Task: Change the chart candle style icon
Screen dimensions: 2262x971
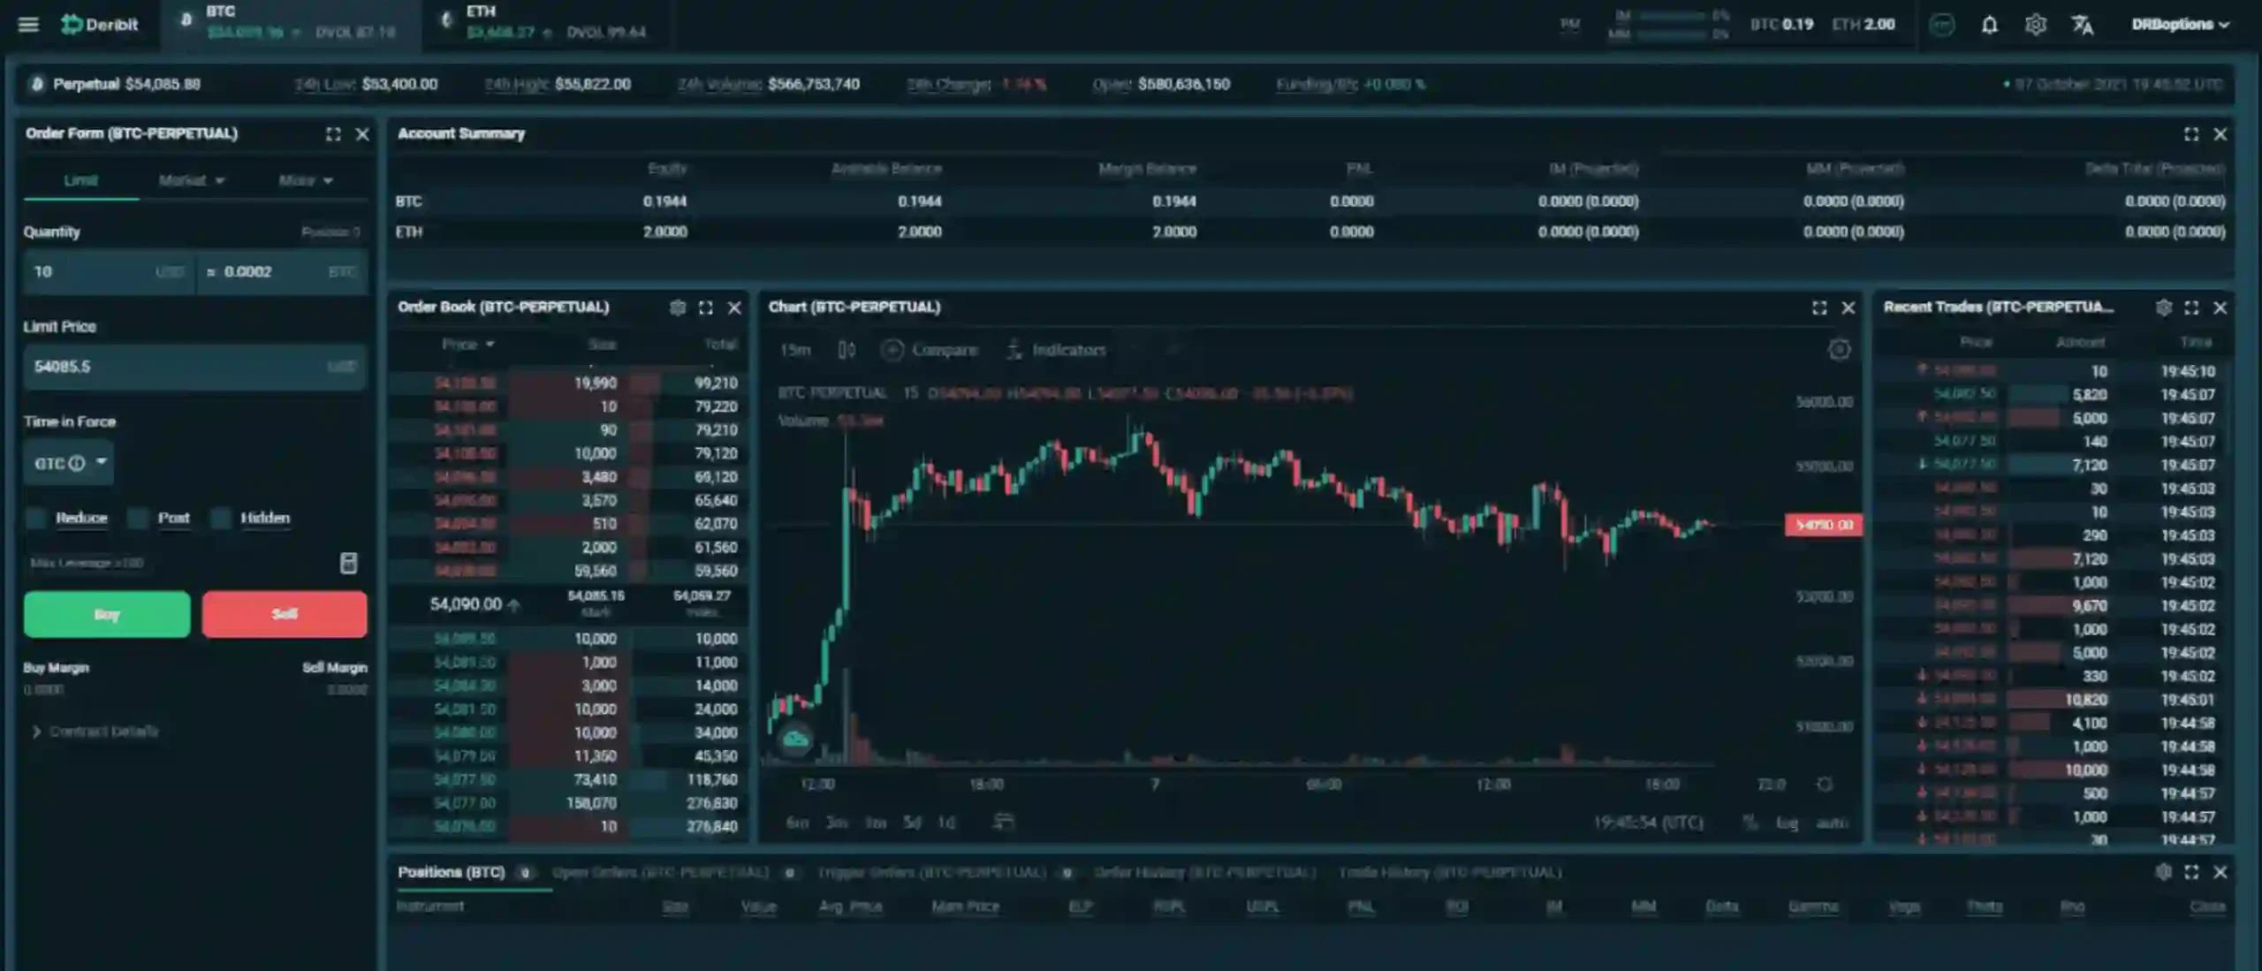Action: [x=846, y=350]
